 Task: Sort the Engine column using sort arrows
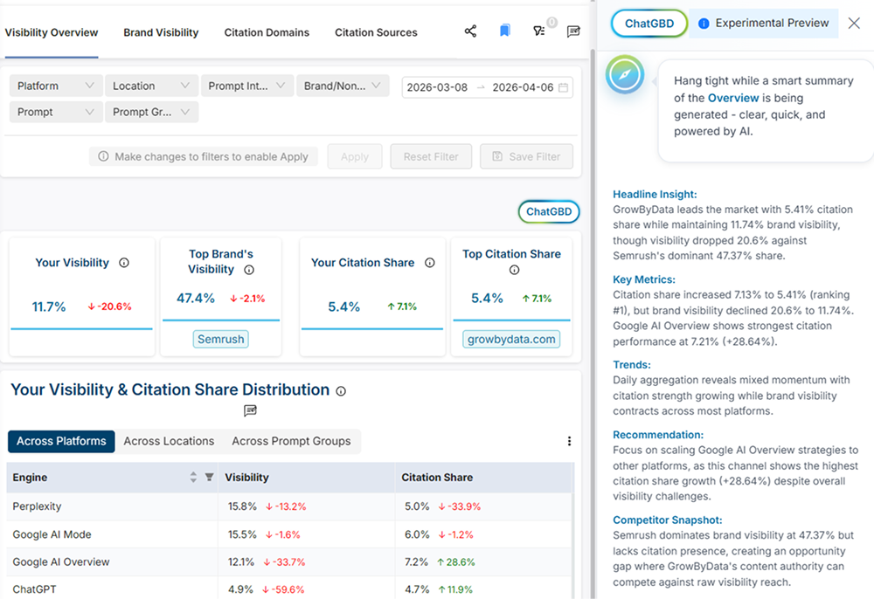(194, 478)
